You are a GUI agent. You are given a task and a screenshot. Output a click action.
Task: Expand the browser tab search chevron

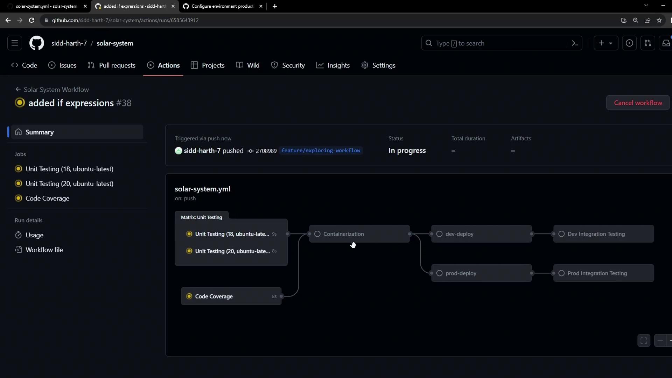click(x=646, y=6)
